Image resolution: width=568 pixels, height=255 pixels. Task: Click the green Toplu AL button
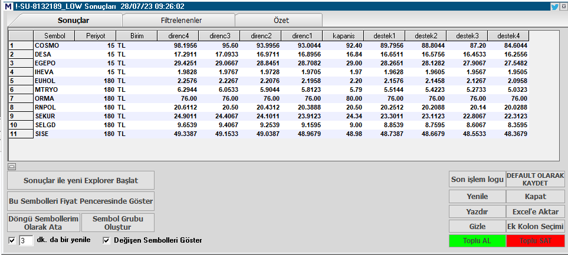click(x=477, y=241)
